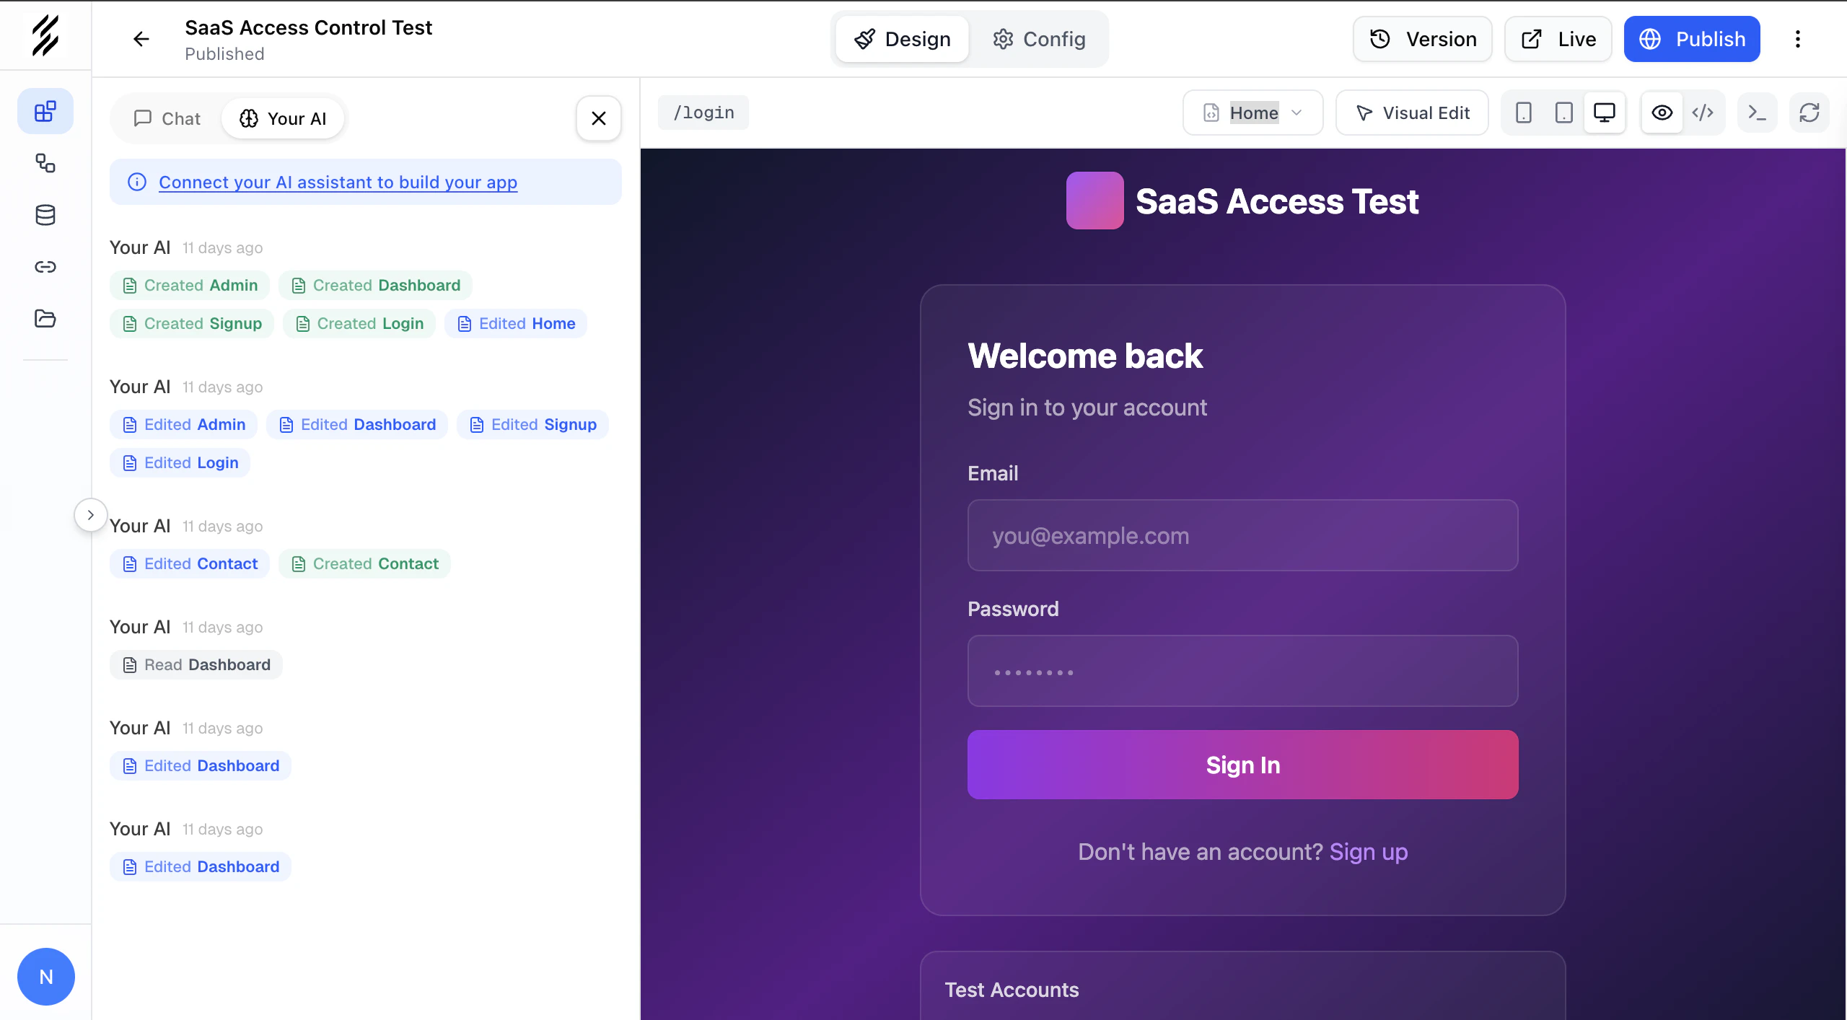Switch to the Chat tab
Image resolution: width=1847 pixels, height=1020 pixels.
click(x=167, y=118)
